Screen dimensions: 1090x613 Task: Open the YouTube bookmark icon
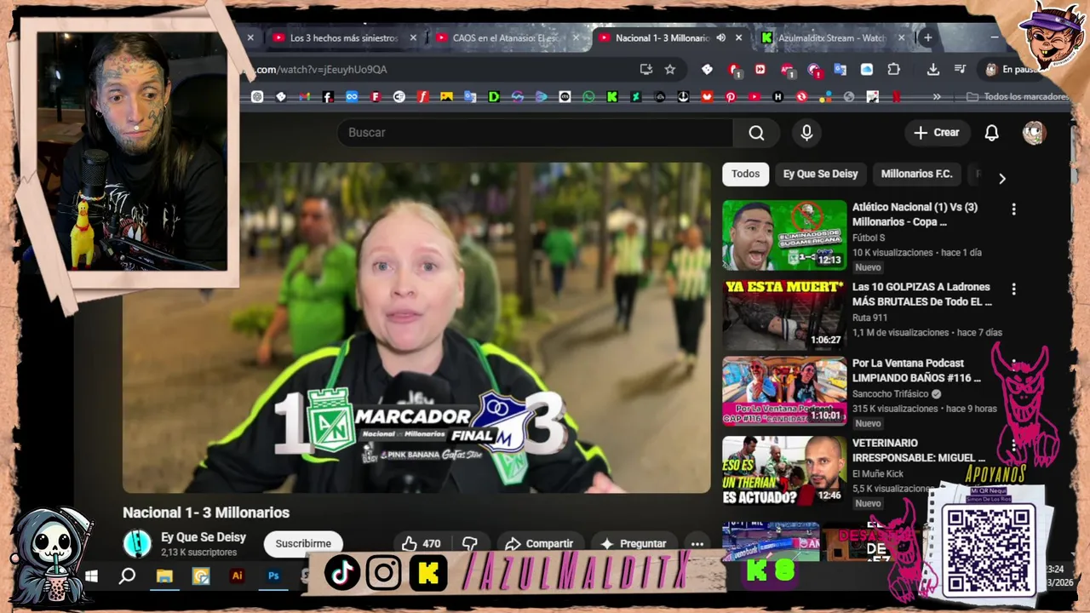click(754, 97)
